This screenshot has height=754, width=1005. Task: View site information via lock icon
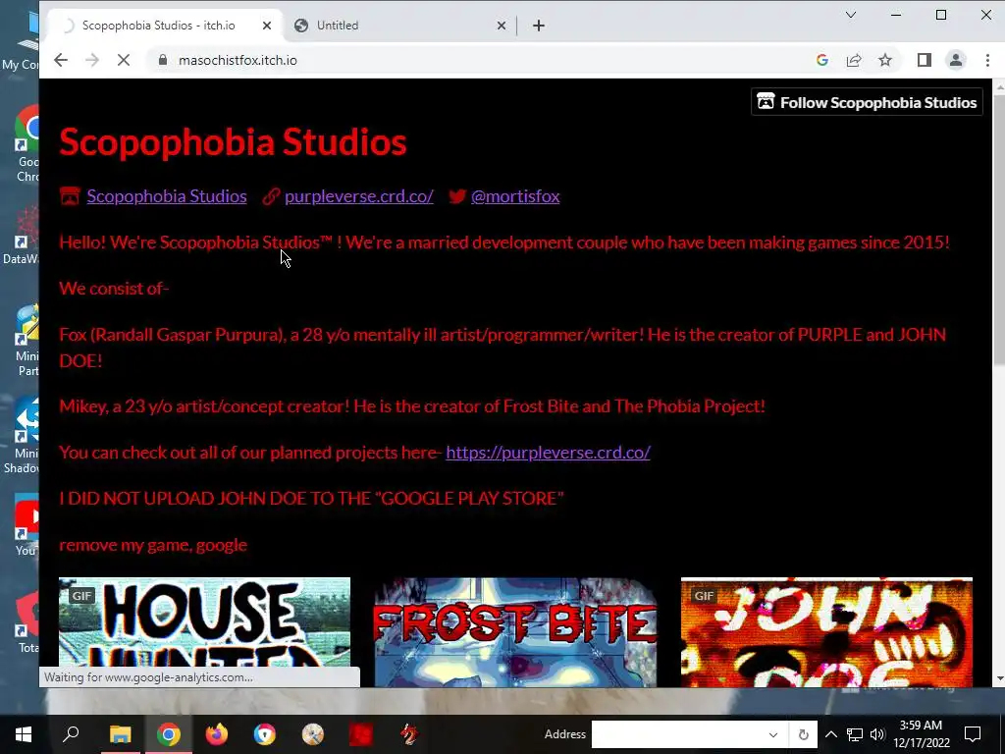click(x=163, y=60)
